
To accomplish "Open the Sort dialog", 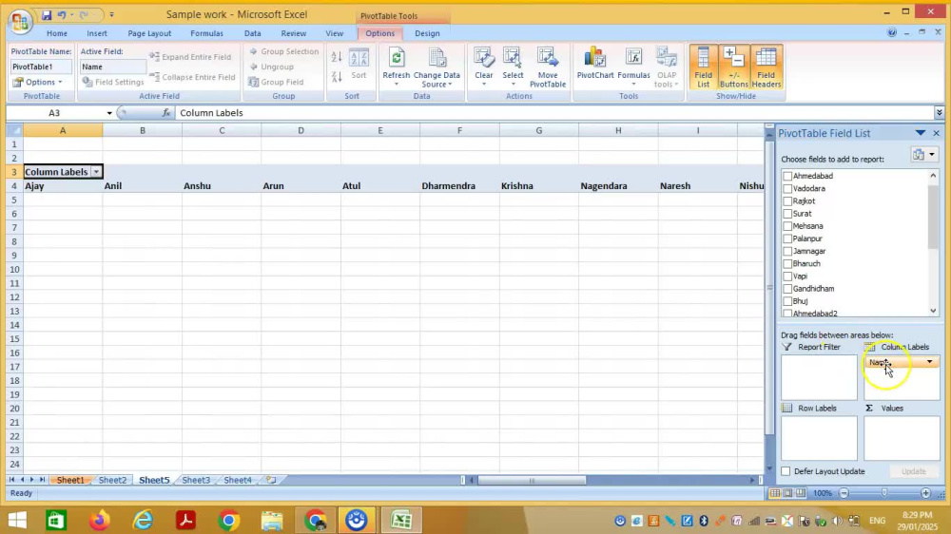I will pyautogui.click(x=359, y=65).
